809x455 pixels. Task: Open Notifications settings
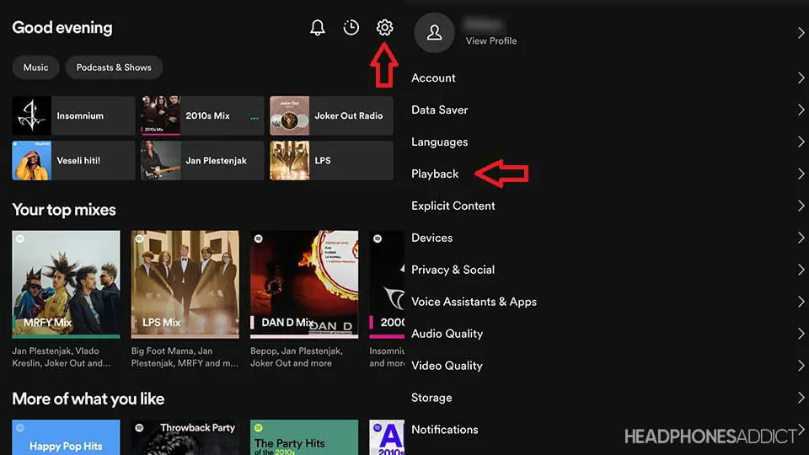(x=607, y=430)
